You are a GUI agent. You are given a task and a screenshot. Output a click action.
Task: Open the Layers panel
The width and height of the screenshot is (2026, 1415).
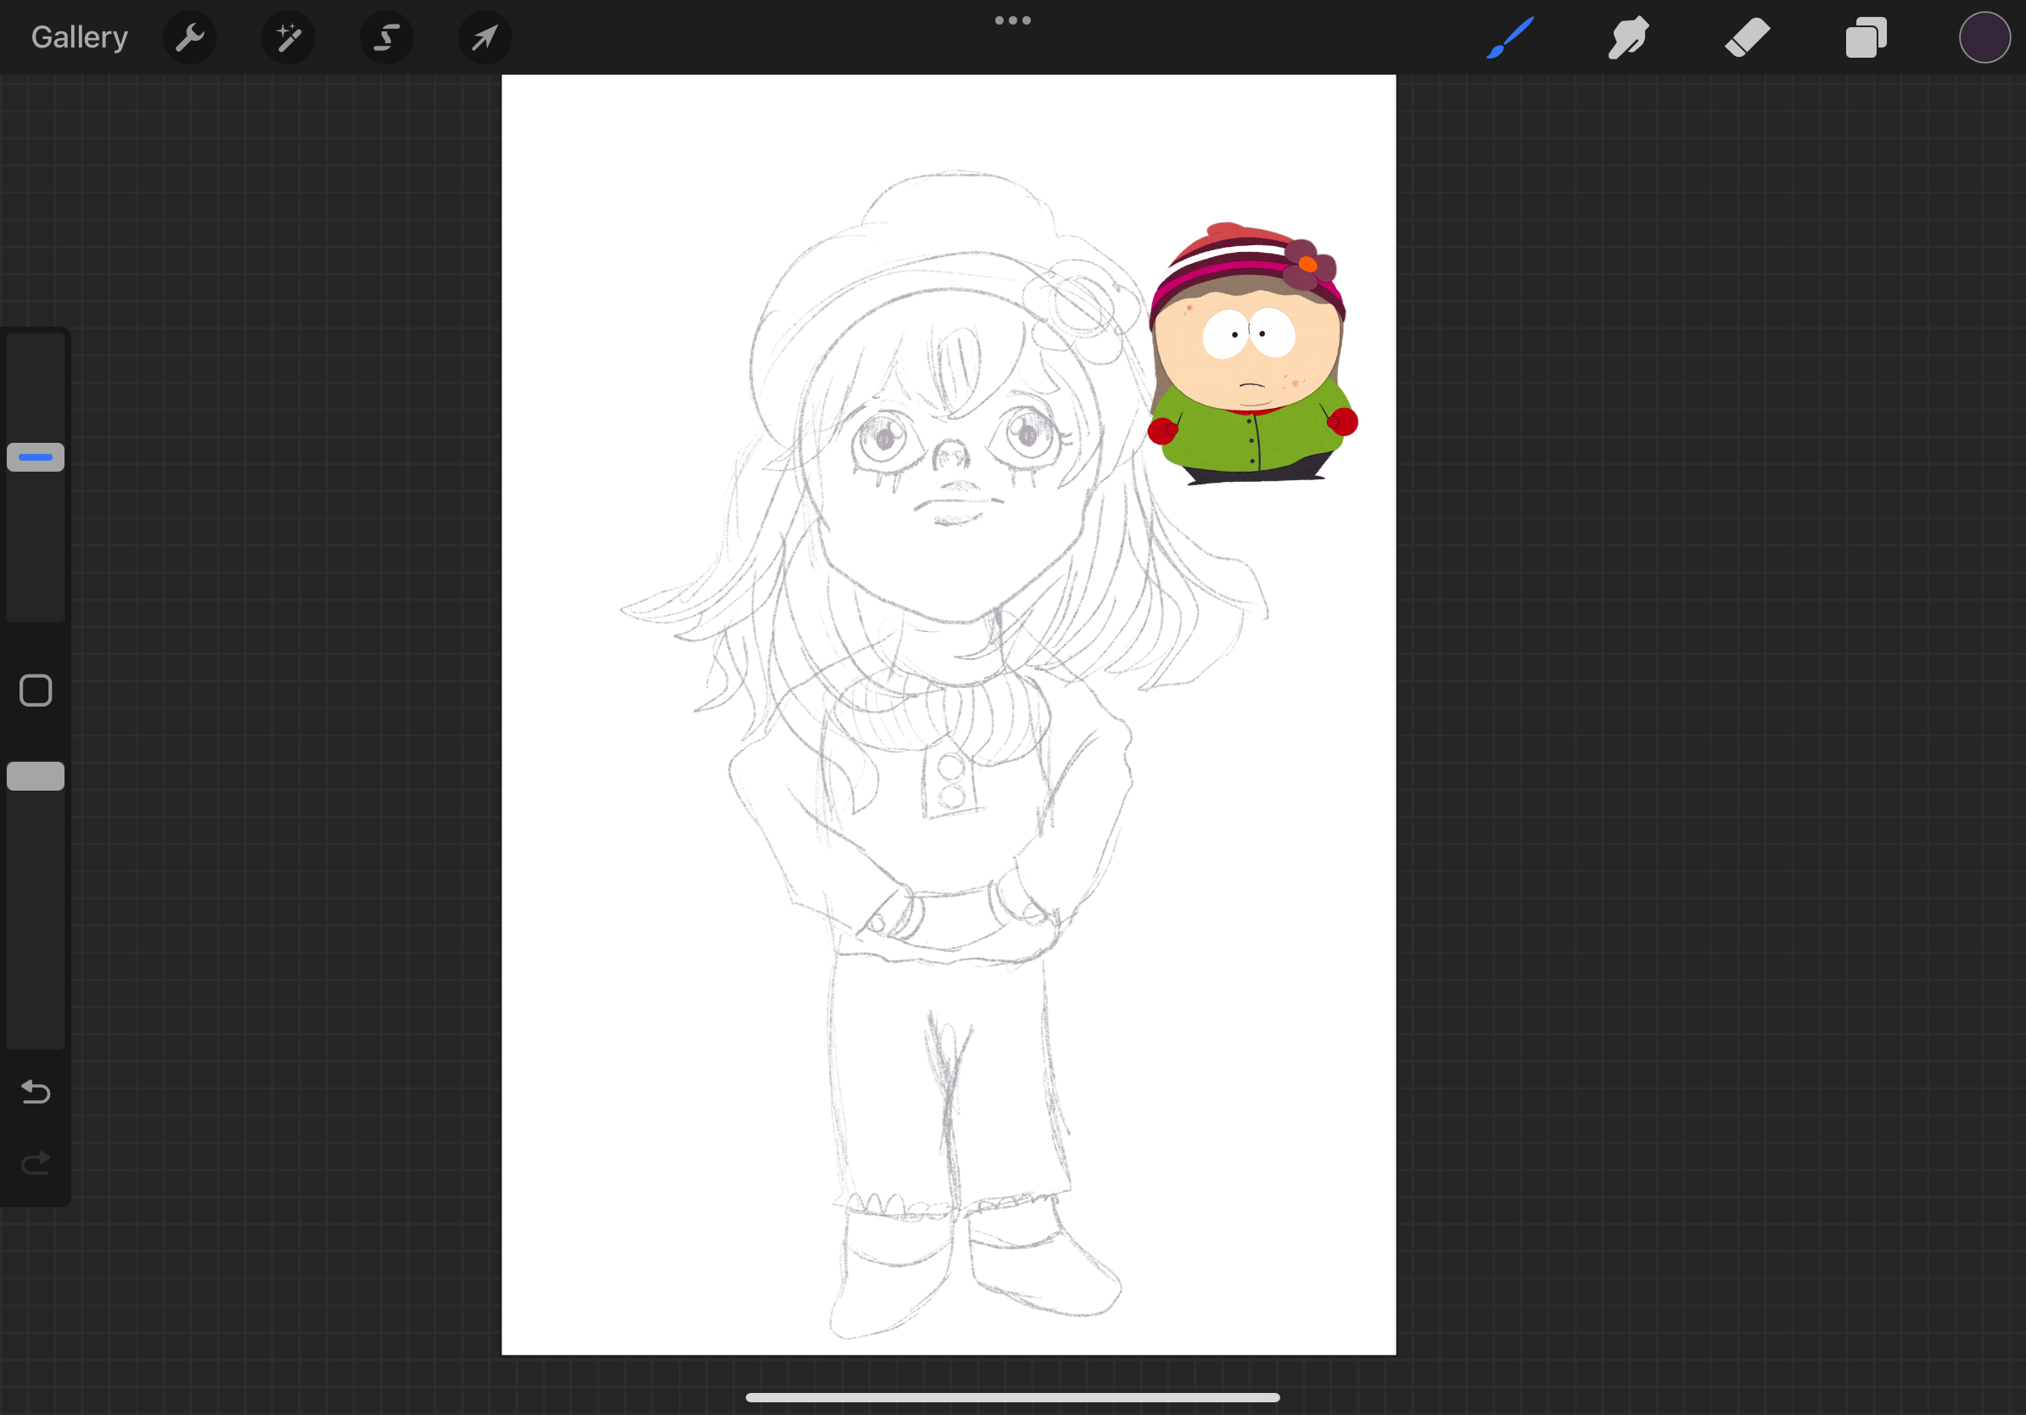(1866, 37)
